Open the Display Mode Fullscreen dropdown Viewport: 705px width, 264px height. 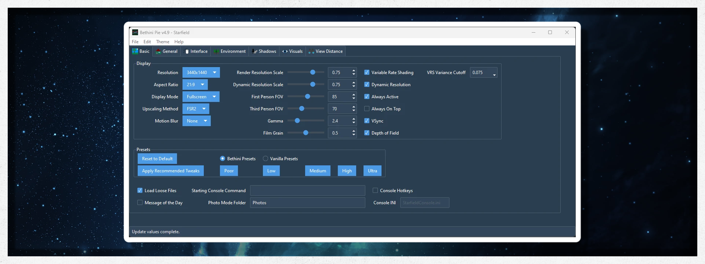click(x=201, y=97)
